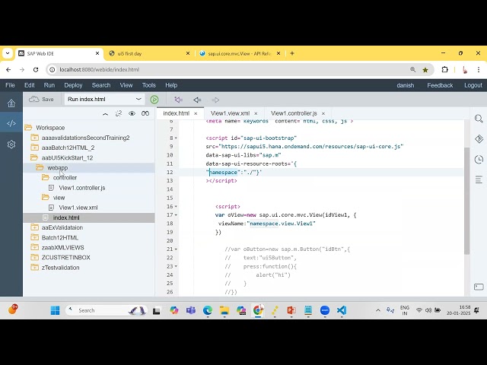The image size is (487, 365).
Task: Expand the aaExValidataion folder
Action: tap(34, 227)
